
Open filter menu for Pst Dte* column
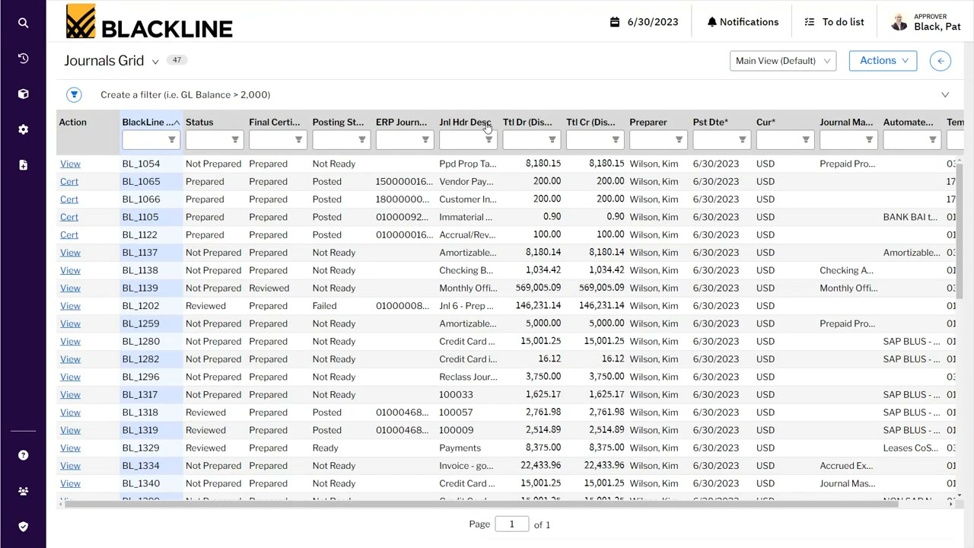coord(742,140)
